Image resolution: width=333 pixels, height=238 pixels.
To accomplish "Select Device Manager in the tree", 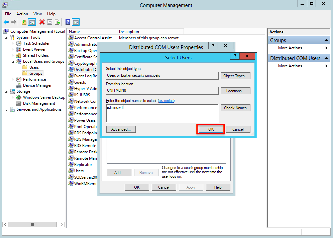I will tap(37, 85).
